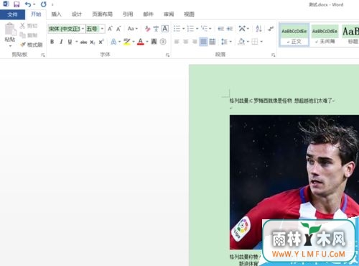Click the Phonetic Guide 文 icon

(x=156, y=29)
